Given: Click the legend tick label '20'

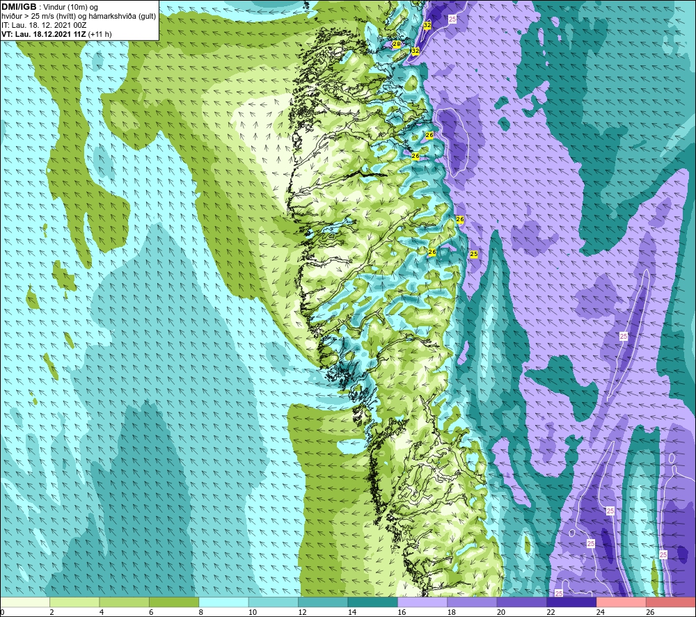Looking at the screenshot, I should point(501,612).
